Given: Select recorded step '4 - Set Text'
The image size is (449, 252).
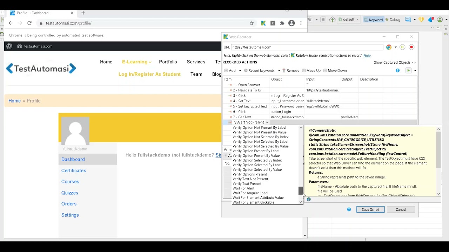Looking at the screenshot, I should coord(242,101).
